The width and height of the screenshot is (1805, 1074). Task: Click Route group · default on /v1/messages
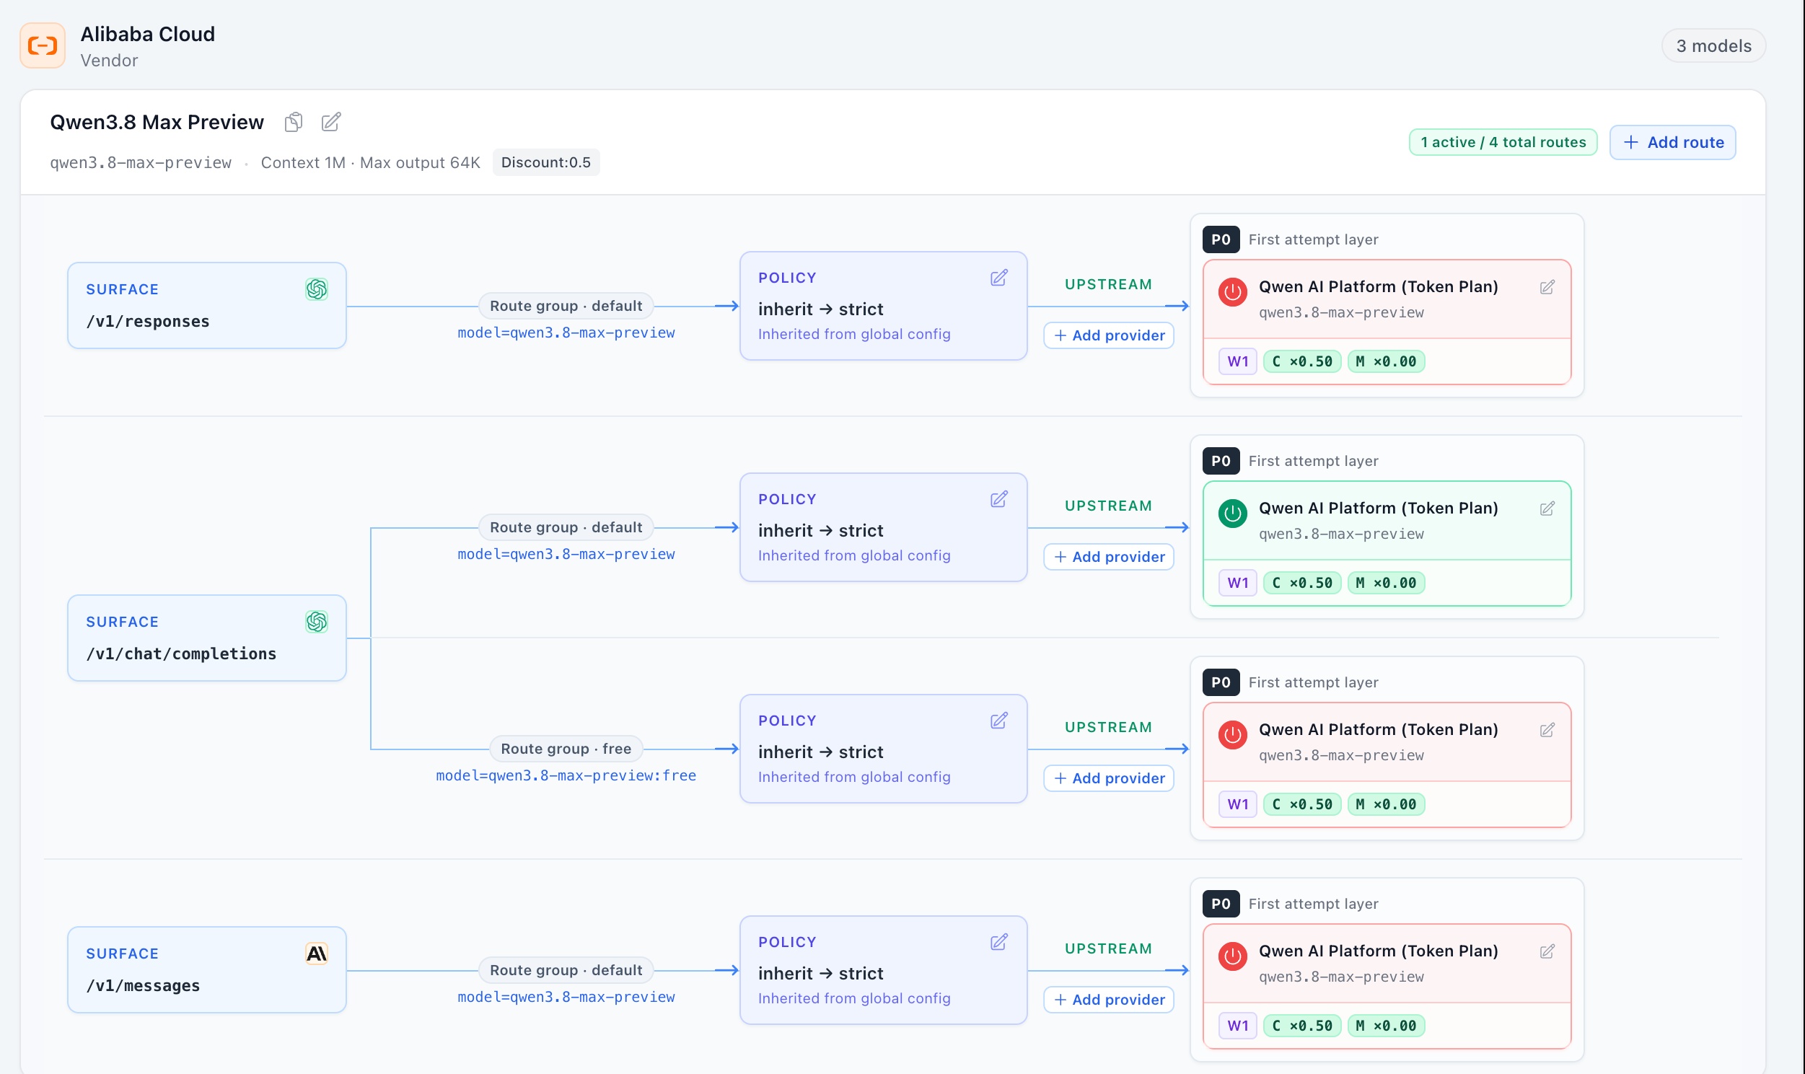coord(566,971)
